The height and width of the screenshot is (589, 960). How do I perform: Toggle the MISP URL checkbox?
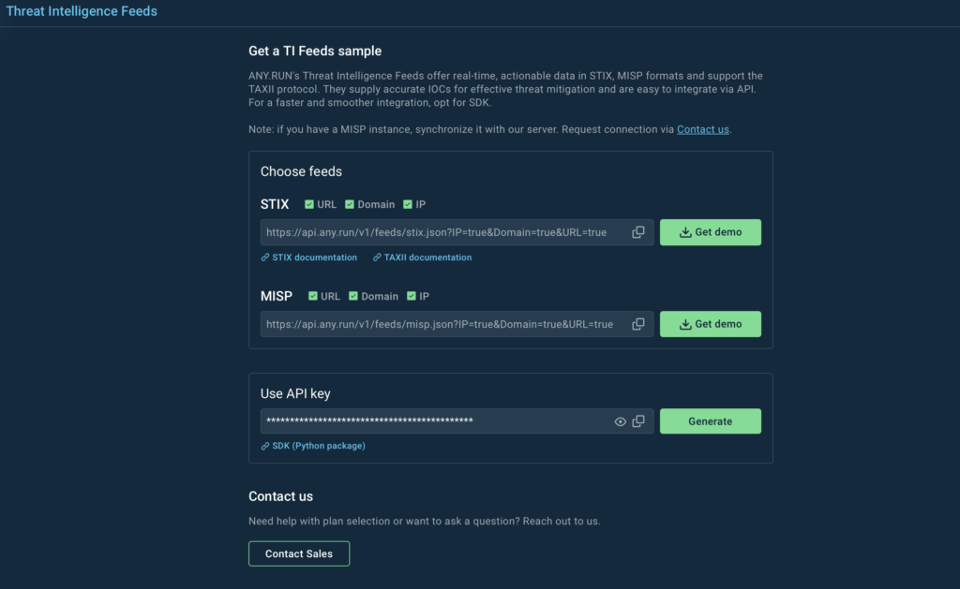pyautogui.click(x=313, y=296)
